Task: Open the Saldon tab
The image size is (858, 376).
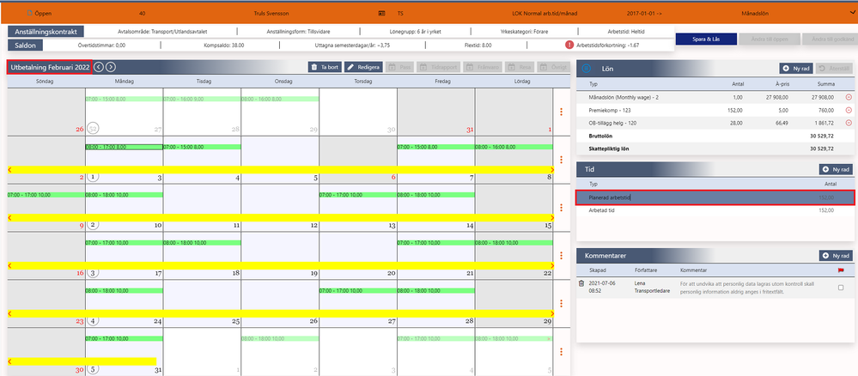Action: (x=26, y=45)
